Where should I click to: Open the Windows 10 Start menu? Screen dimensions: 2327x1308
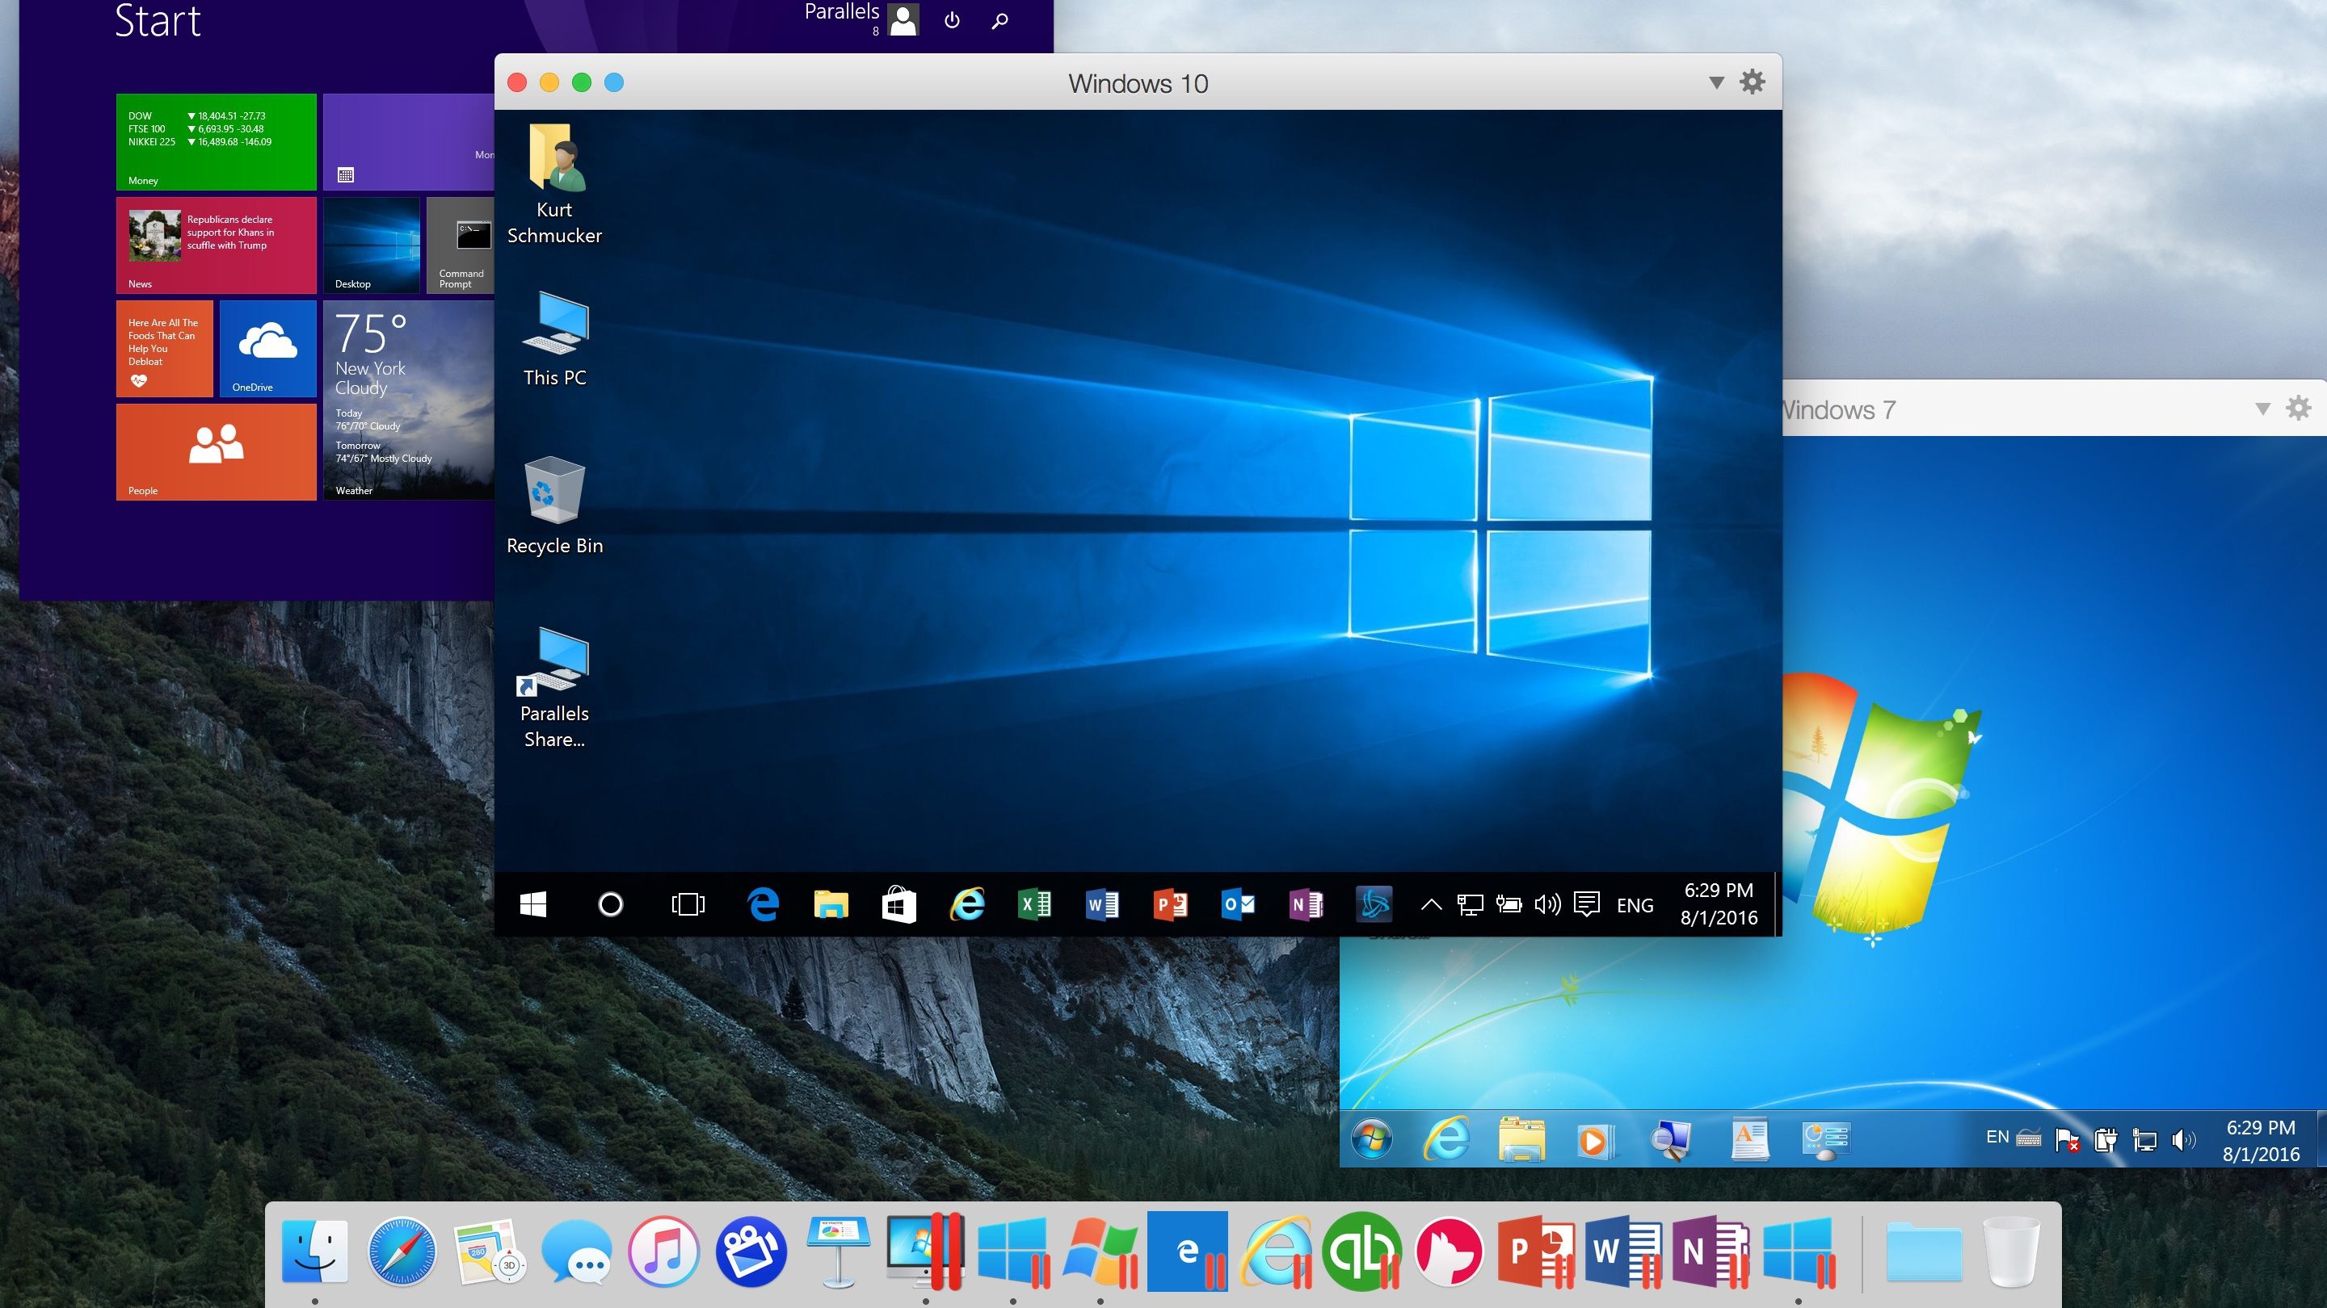(533, 905)
